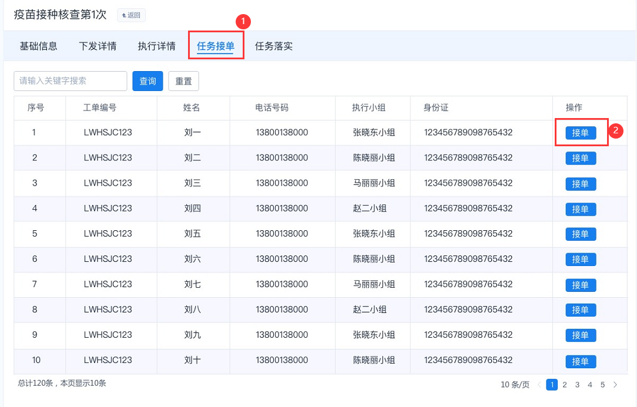Jump to page 3 in pagination
The image size is (637, 407).
pyautogui.click(x=577, y=385)
